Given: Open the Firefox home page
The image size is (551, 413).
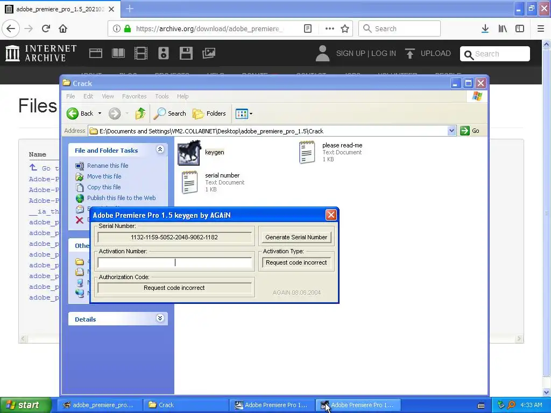Looking at the screenshot, I should tap(63, 29).
